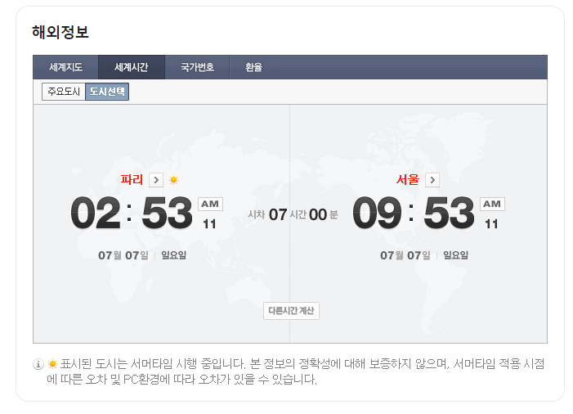Click 일요일 under the Paris clock

(174, 255)
